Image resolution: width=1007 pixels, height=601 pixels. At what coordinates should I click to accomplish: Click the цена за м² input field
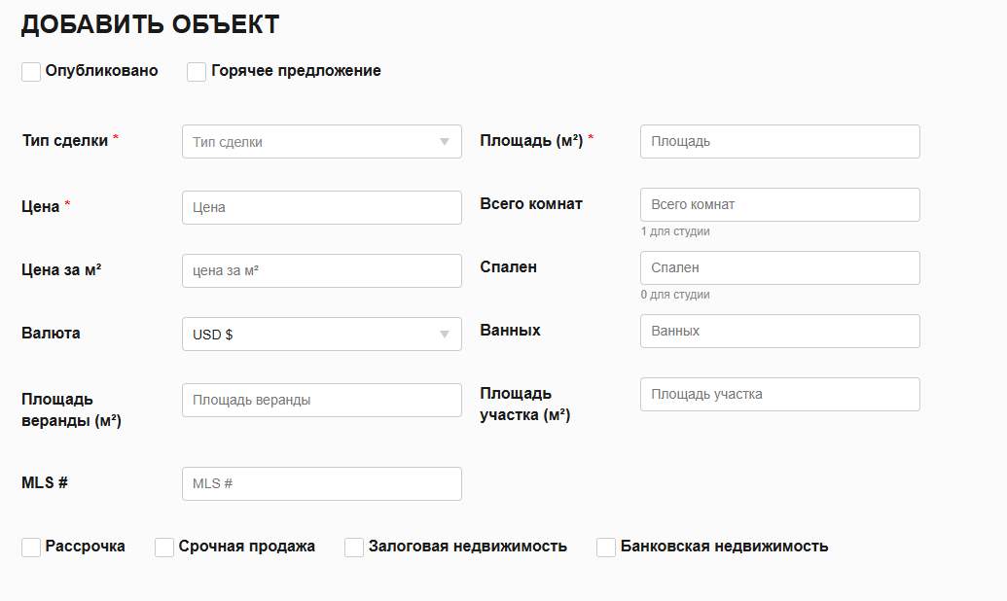tap(322, 270)
